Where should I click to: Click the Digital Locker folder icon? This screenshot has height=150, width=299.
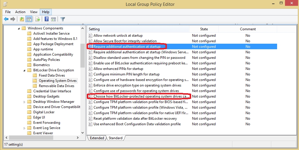point(29,112)
